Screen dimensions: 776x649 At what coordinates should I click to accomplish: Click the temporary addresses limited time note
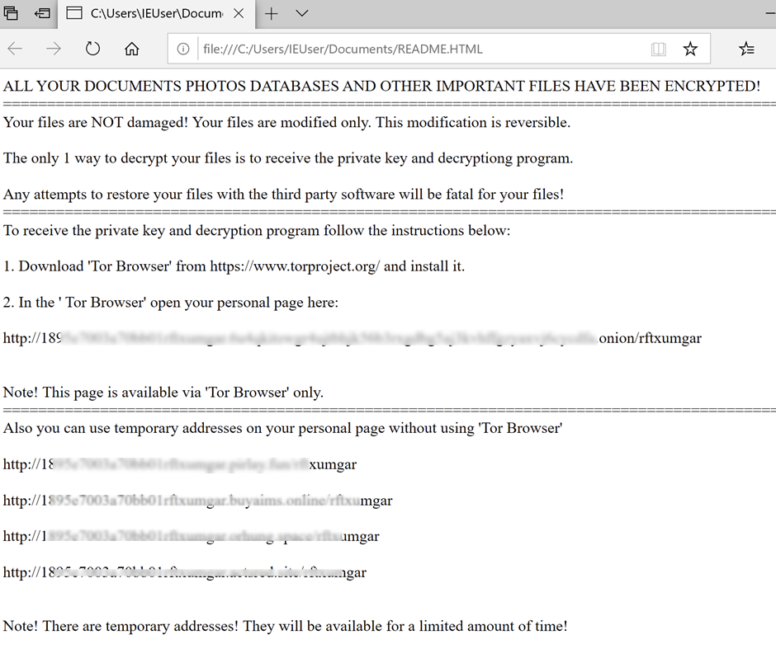[285, 626]
